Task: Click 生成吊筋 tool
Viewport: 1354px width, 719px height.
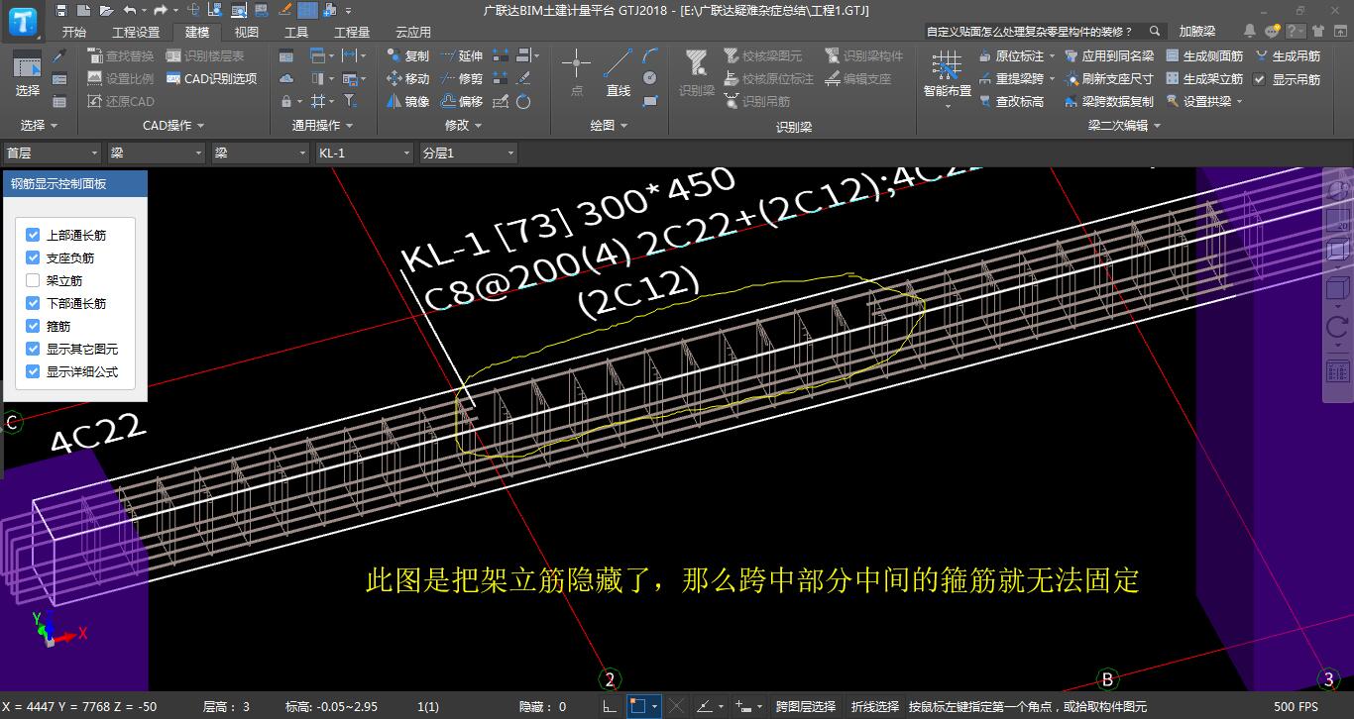Action: click(x=1288, y=56)
